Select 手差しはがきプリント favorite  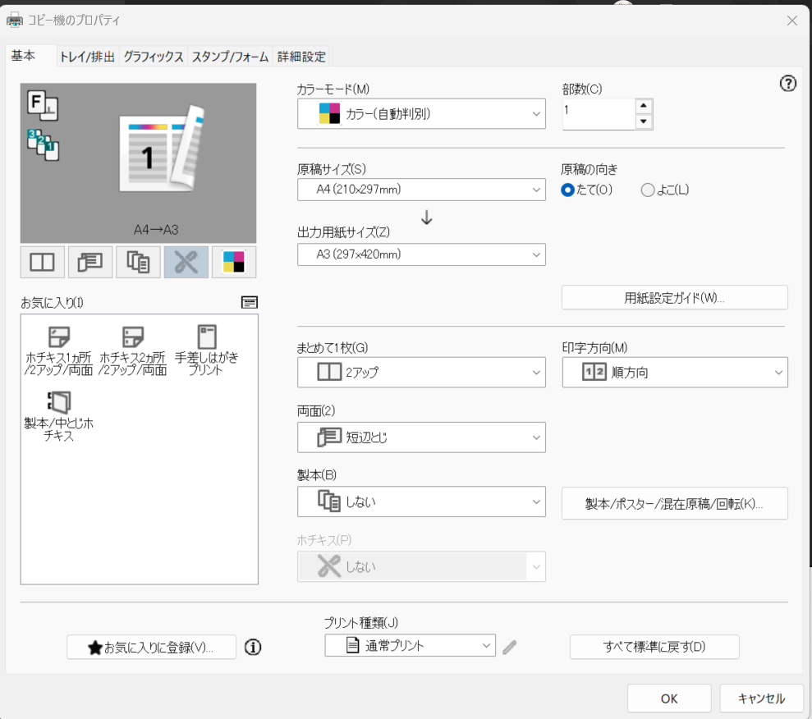coord(206,350)
